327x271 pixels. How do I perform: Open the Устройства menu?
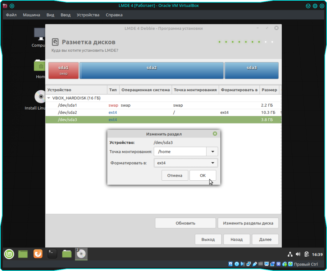(88, 15)
